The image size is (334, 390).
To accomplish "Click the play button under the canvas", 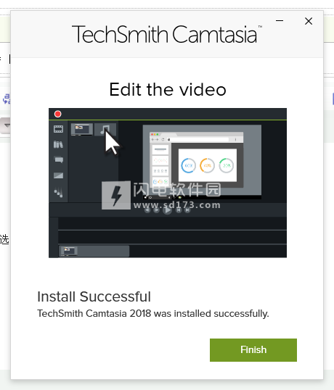I will pyautogui.click(x=168, y=210).
